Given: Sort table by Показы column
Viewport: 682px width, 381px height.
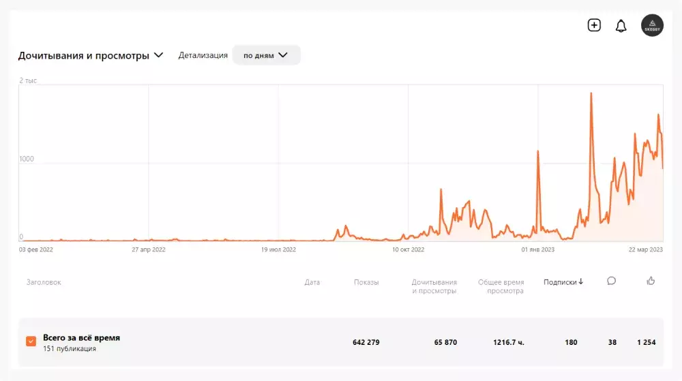Looking at the screenshot, I should [x=366, y=282].
